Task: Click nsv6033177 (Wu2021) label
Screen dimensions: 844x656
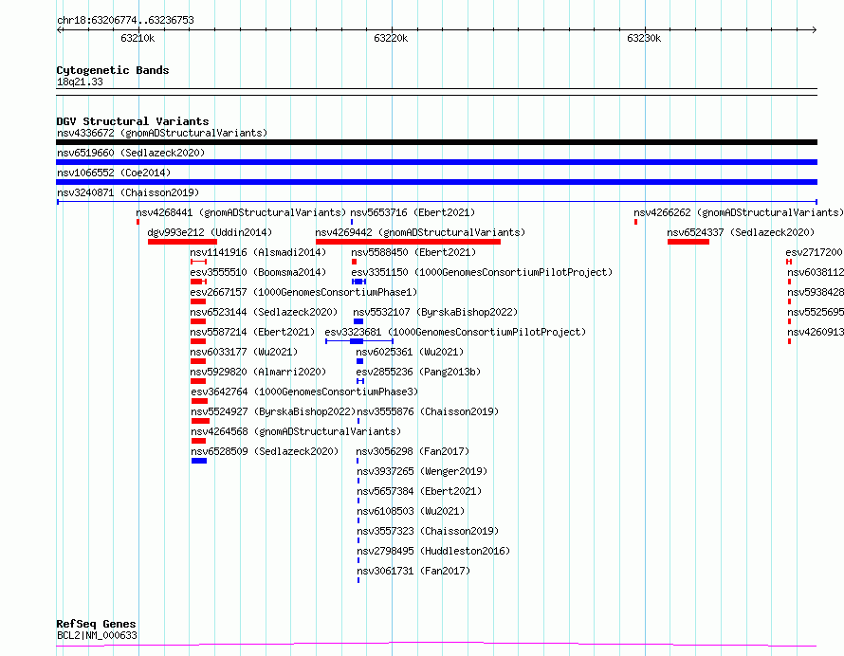Action: tap(244, 352)
